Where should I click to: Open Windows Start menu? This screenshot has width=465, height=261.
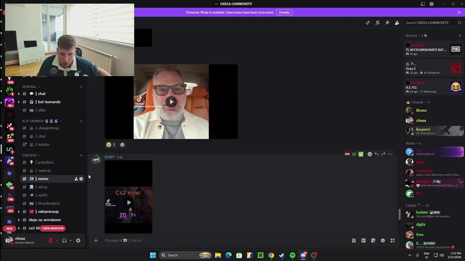pos(153,255)
